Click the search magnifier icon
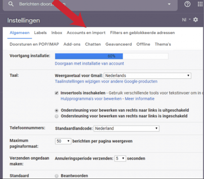Image resolution: width=204 pixels, height=179 pixels. pyautogui.click(x=11, y=4)
